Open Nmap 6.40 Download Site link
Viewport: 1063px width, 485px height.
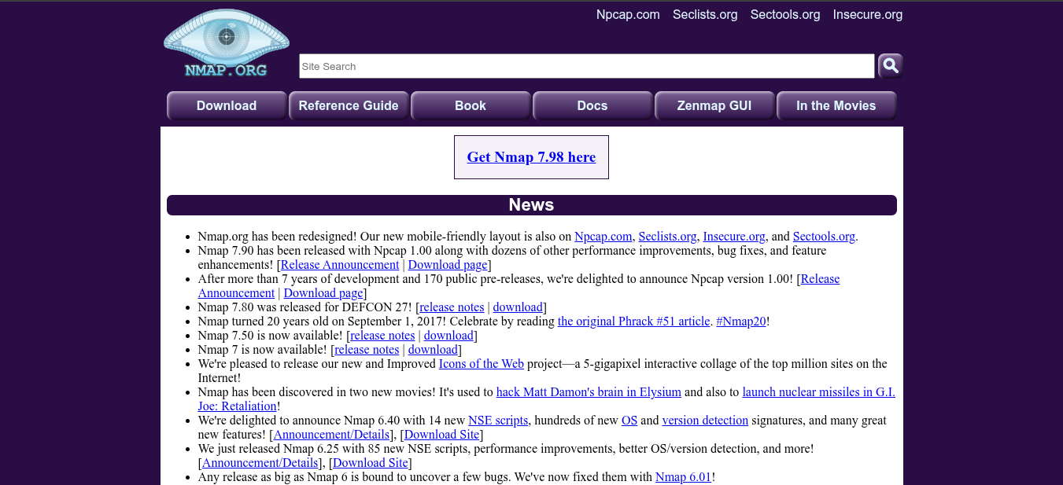tap(441, 435)
